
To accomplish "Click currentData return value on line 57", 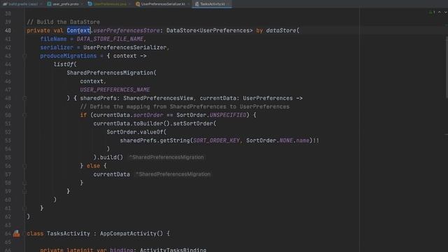I will (112, 174).
